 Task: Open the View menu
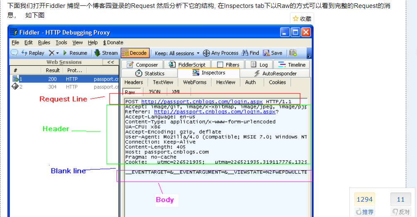tap(77, 42)
